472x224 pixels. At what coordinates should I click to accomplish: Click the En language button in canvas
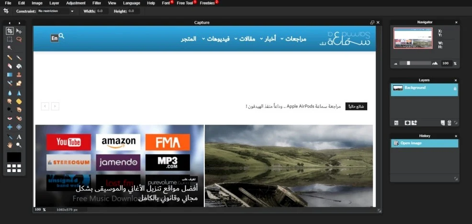click(x=55, y=38)
